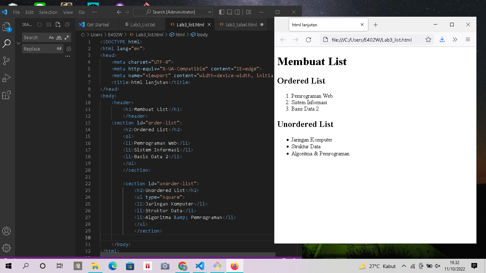
Task: Toggle regular expression search
Action: pos(67,37)
